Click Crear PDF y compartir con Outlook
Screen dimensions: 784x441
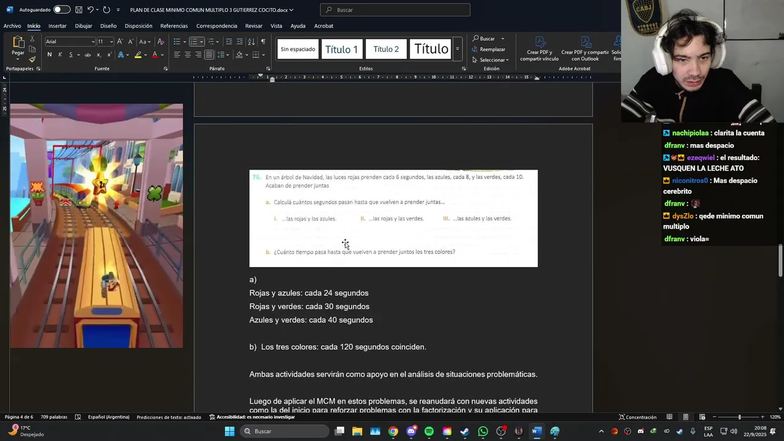click(585, 49)
